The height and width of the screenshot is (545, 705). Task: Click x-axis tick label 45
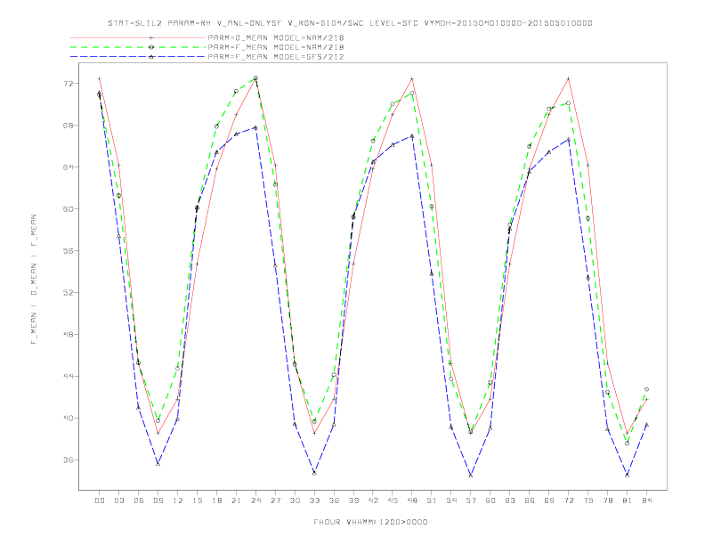point(393,500)
